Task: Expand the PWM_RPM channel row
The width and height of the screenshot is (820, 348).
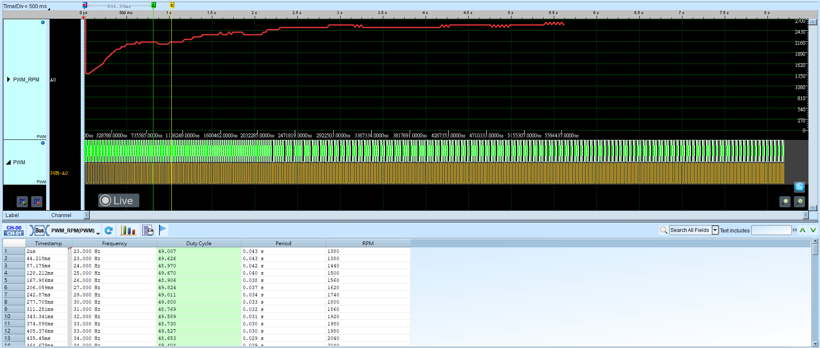Action: tap(9, 79)
